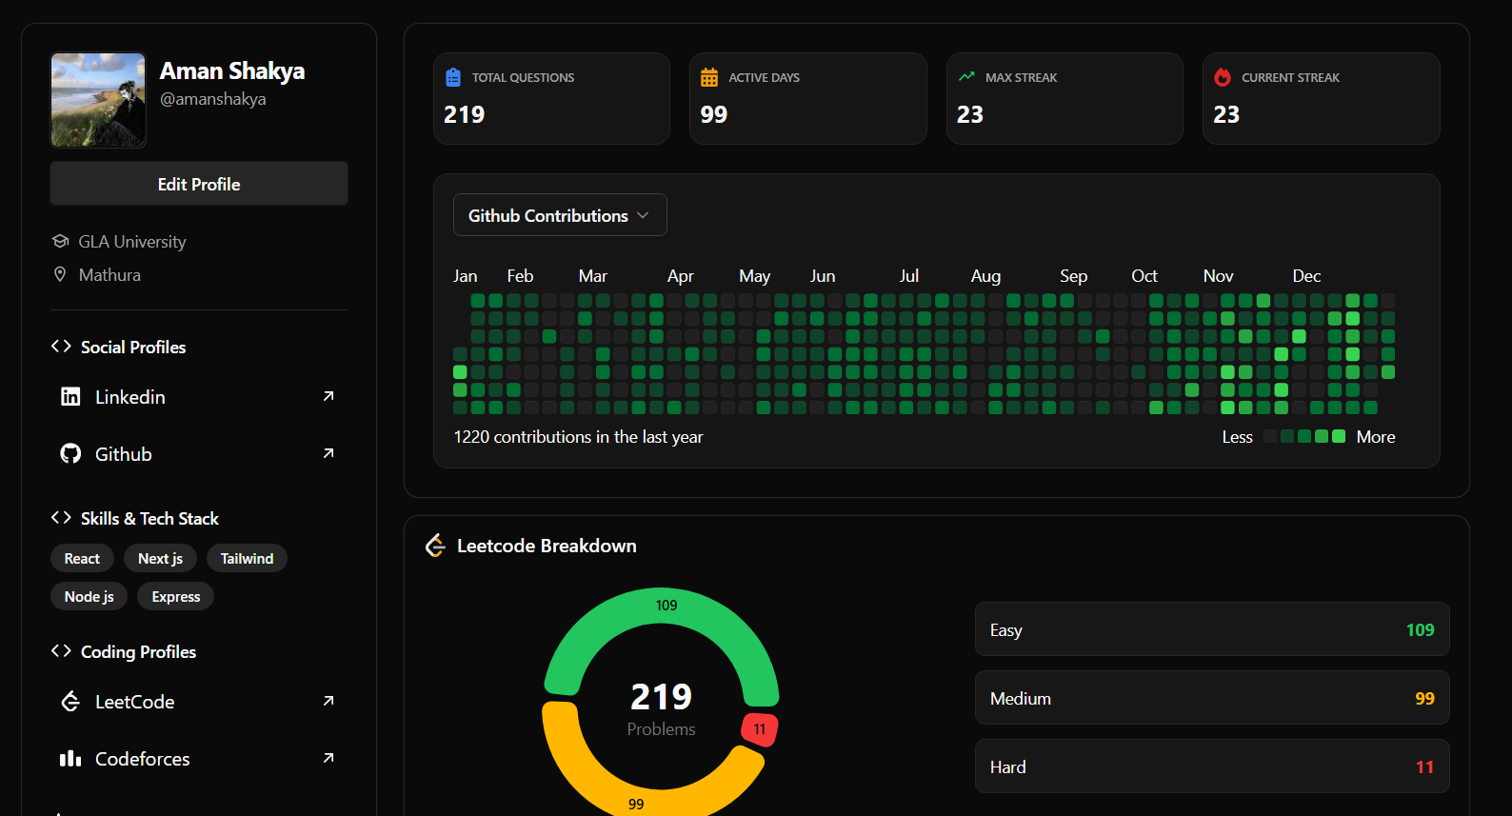Click the red Hard segment in donut chart
The height and width of the screenshot is (816, 1512).
(x=760, y=729)
